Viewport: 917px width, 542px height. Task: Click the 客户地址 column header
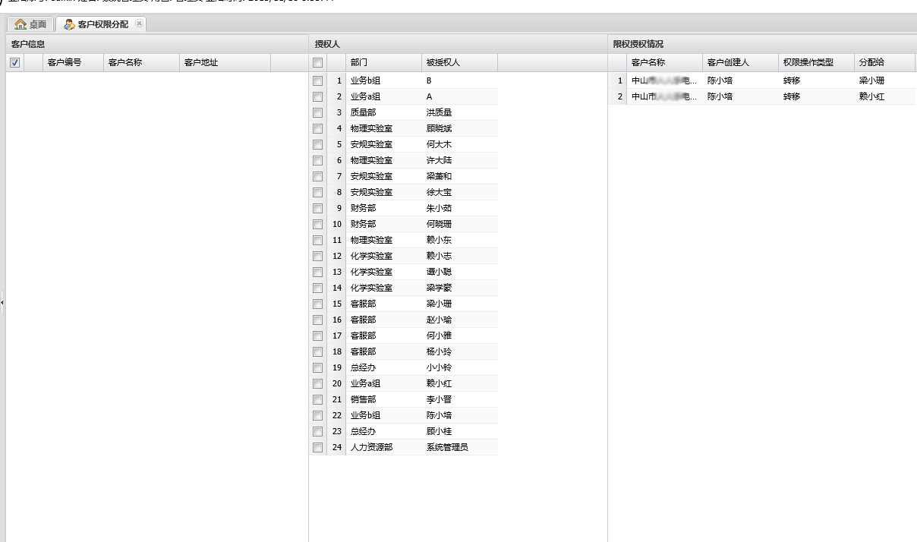(x=201, y=63)
